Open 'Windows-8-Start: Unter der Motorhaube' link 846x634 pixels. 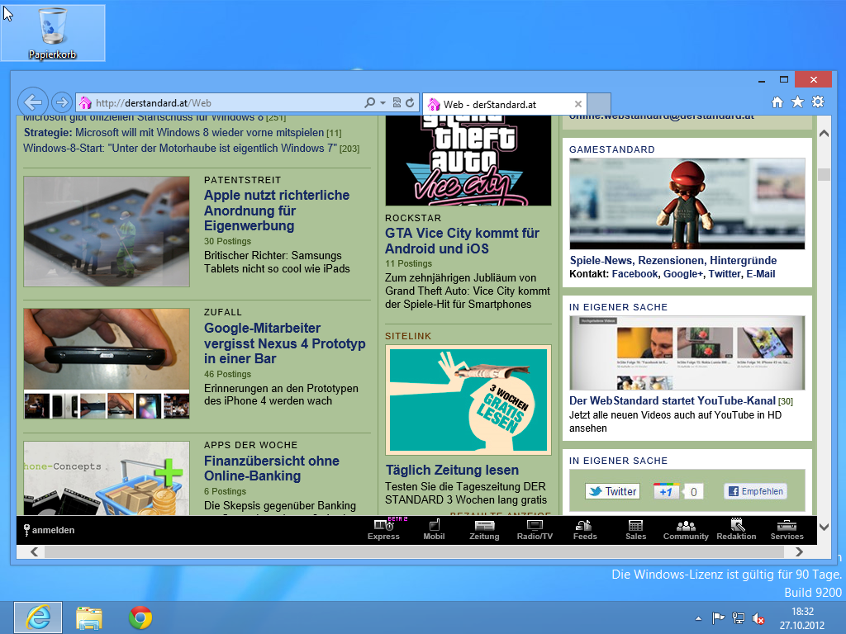(x=180, y=149)
